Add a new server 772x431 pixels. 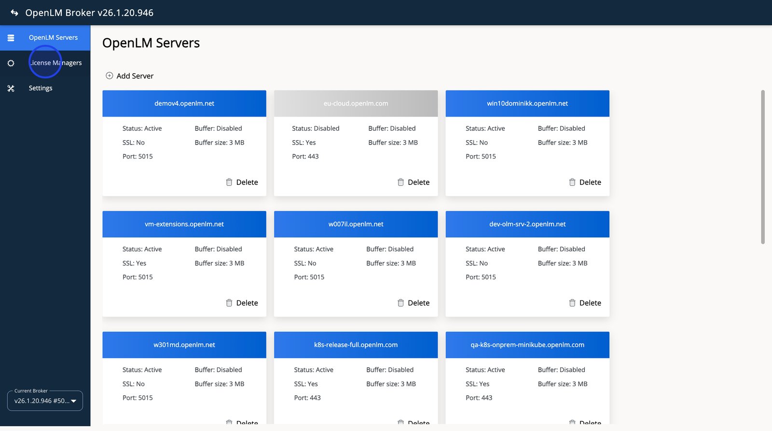129,76
